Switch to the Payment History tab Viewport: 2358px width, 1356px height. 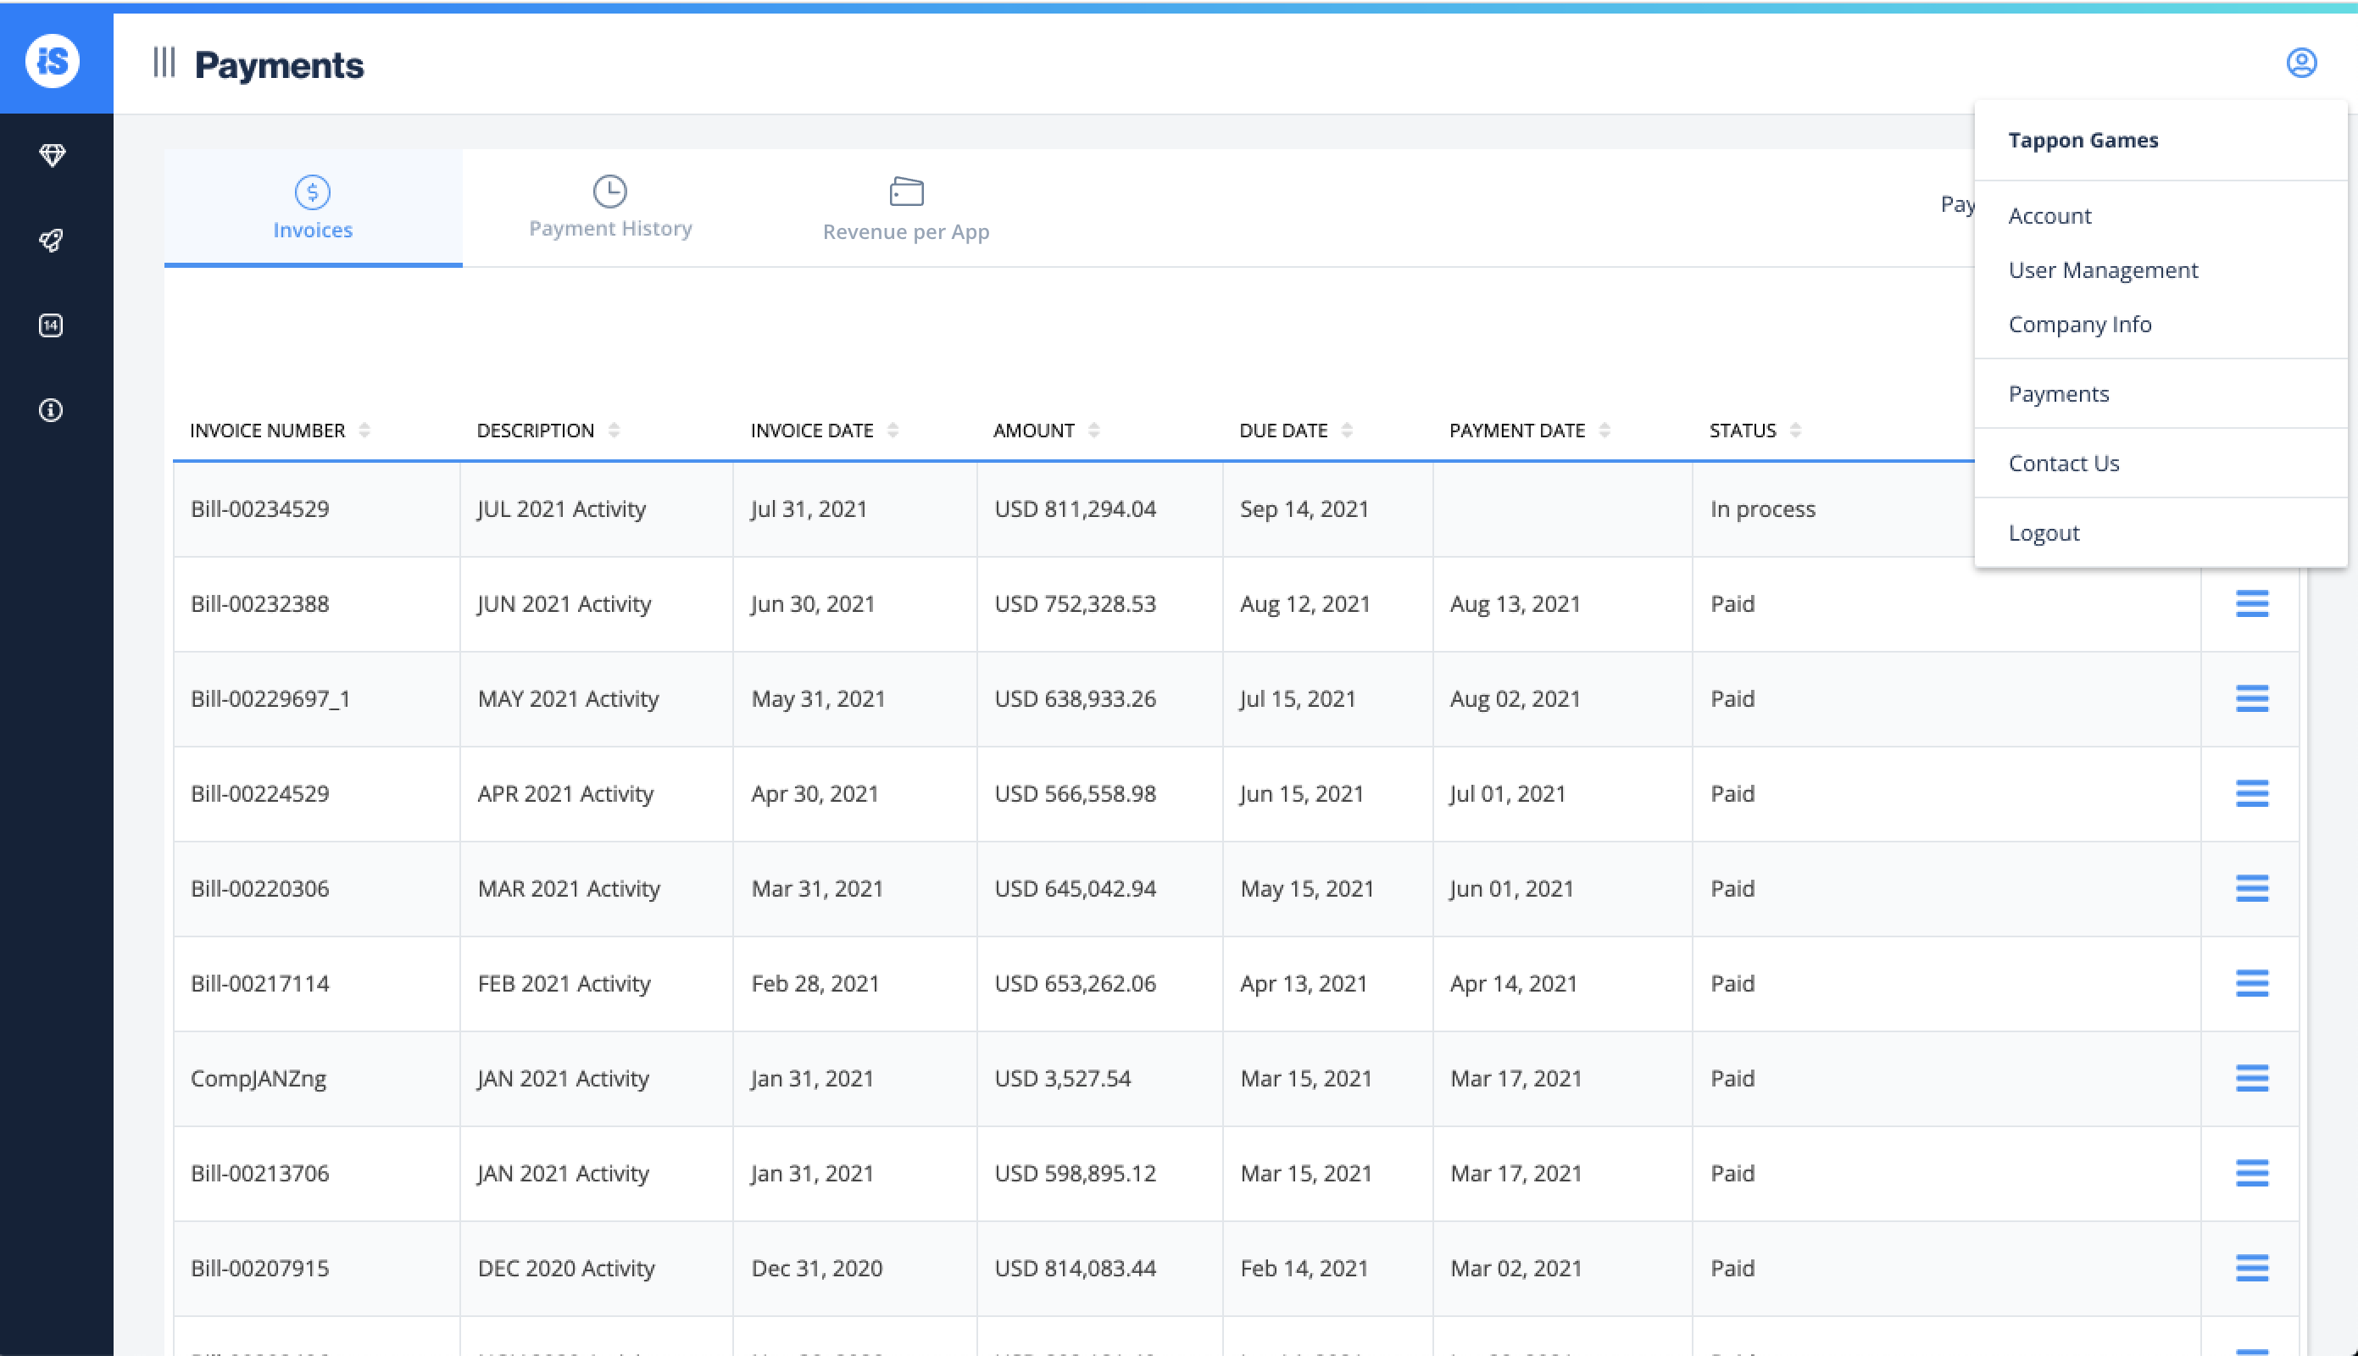pos(610,208)
